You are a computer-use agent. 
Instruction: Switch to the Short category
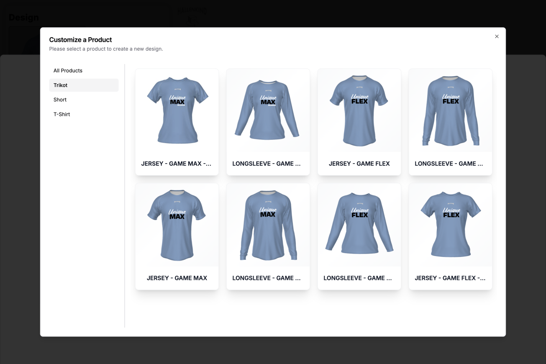coord(60,100)
